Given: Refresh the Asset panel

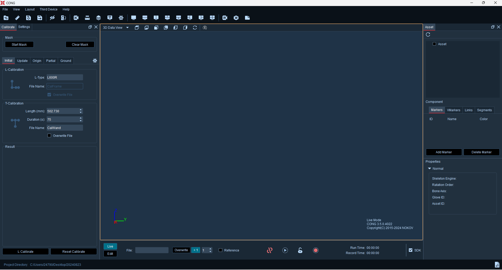Looking at the screenshot, I should tap(428, 34).
